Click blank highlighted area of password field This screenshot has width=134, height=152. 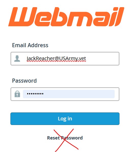point(79,94)
